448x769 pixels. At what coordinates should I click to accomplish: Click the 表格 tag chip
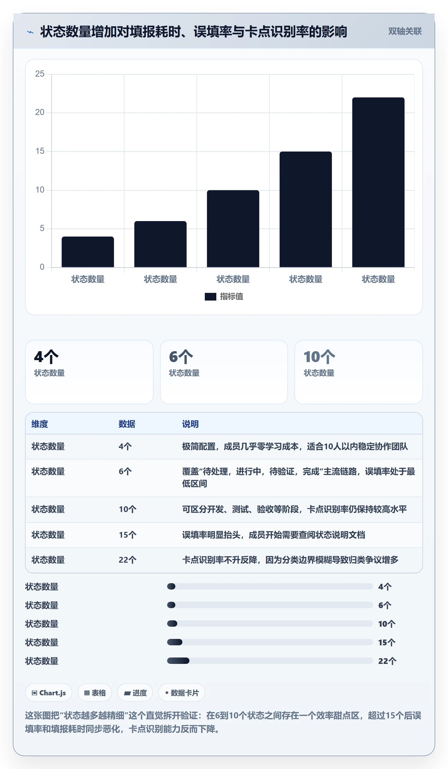tap(95, 693)
